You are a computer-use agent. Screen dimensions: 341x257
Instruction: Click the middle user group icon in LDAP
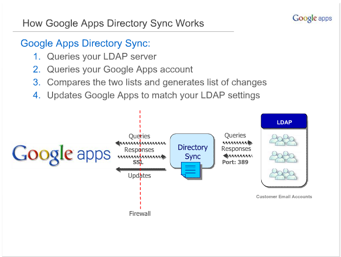(x=283, y=157)
